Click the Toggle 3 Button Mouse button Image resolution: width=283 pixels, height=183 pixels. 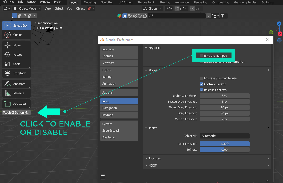pyautogui.click(x=16, y=112)
